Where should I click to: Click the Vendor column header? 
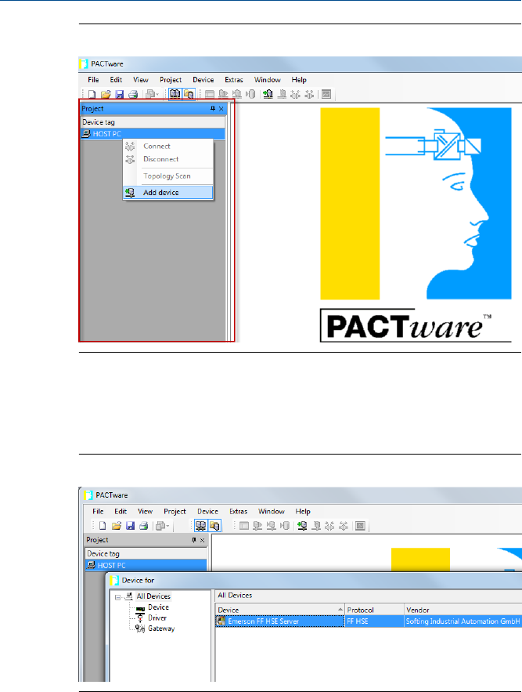coord(463,610)
